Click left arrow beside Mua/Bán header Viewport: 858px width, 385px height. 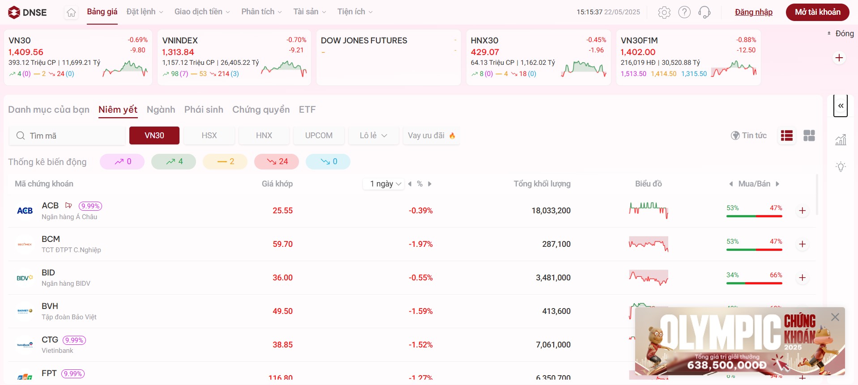[731, 184]
